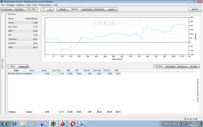Click the Game column header
This screenshot has height=127, width=203.
[x=32, y=70]
